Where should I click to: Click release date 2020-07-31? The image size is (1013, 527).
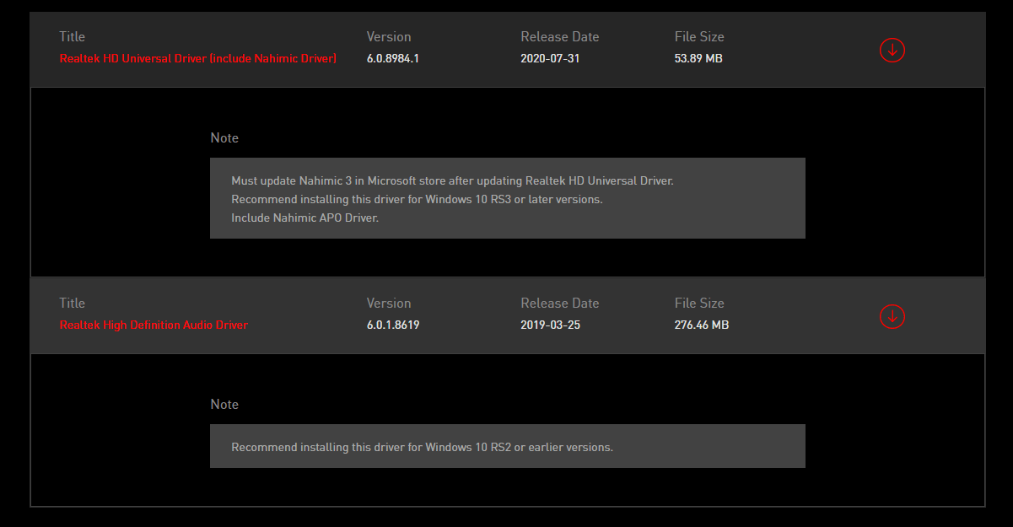[x=550, y=58]
